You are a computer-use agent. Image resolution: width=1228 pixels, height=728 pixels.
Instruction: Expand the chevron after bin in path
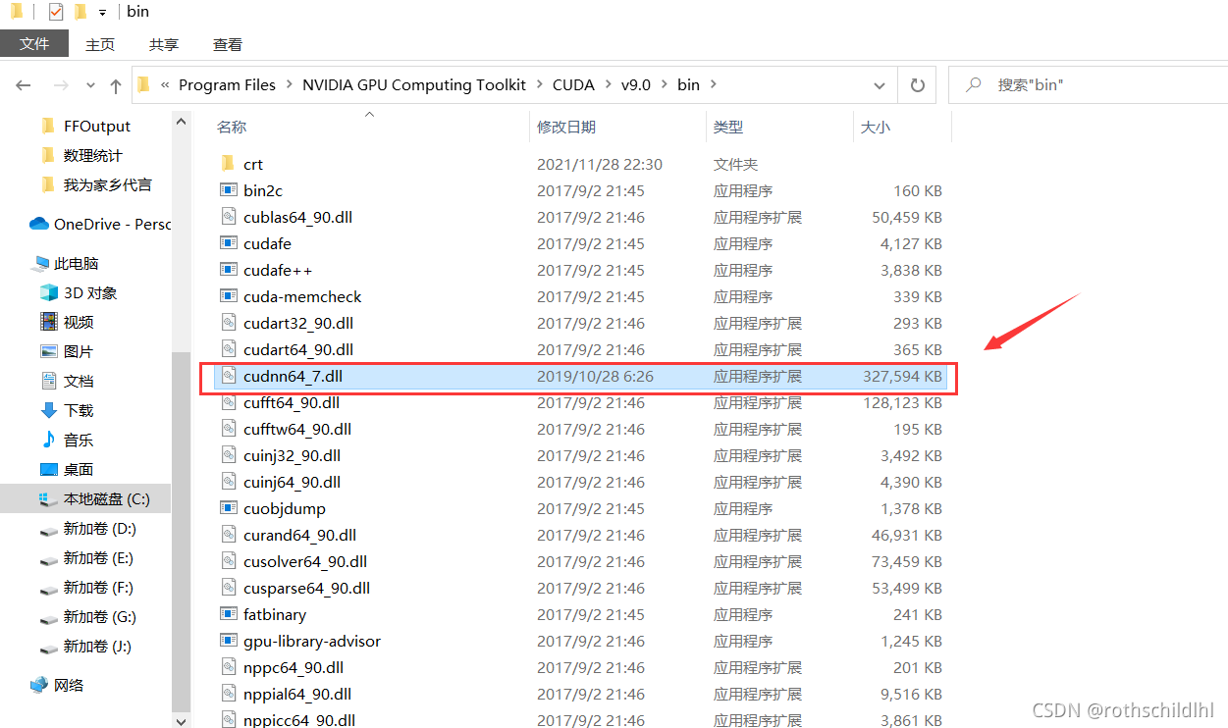714,85
